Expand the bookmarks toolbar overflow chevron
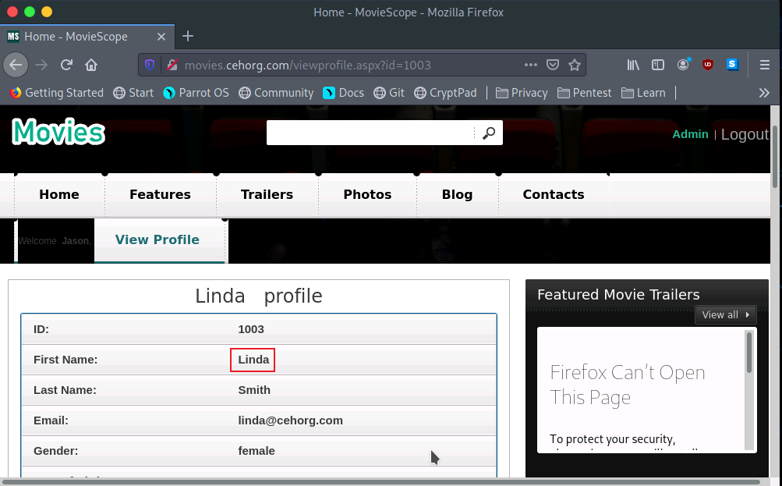Viewport: 782px width, 486px height. 764,93
